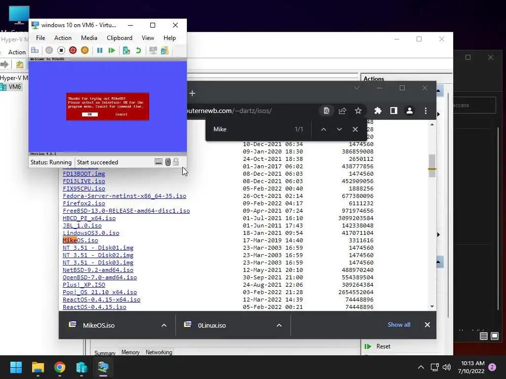This screenshot has width=506, height=379.
Task: Open the ReactOS-0.4.15-x64.iso link
Action: [x=101, y=300]
